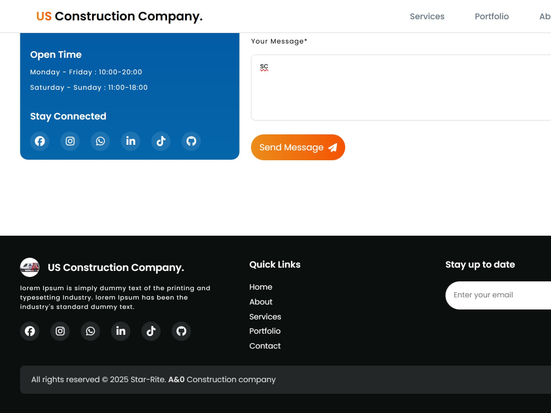Click the Open Time heading

point(56,55)
